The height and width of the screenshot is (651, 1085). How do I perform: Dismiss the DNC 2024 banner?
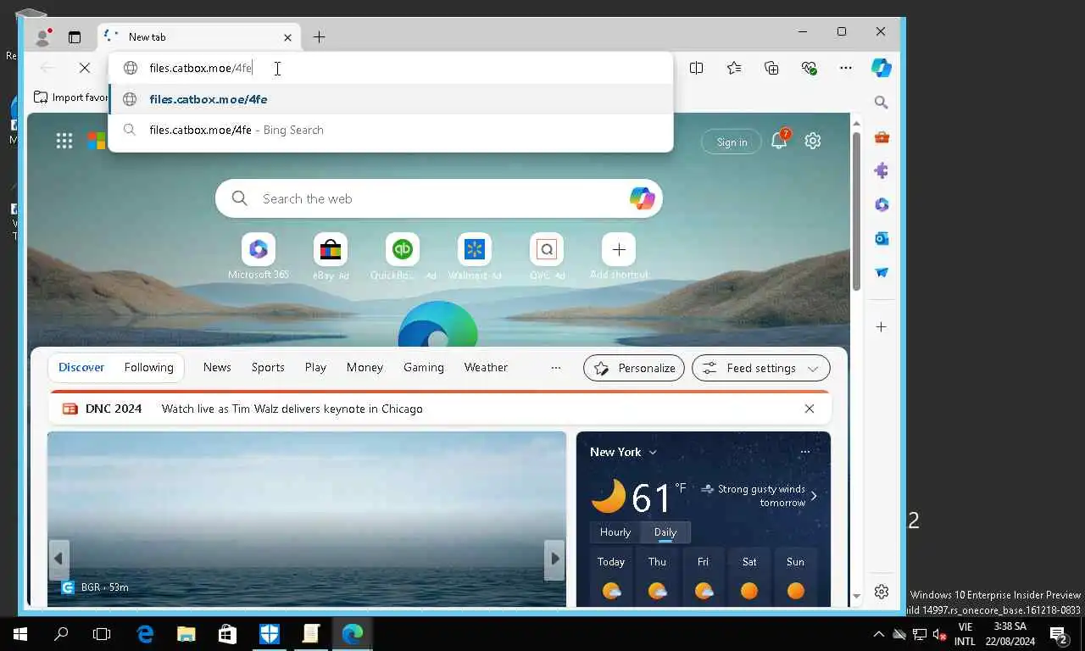pyautogui.click(x=810, y=409)
